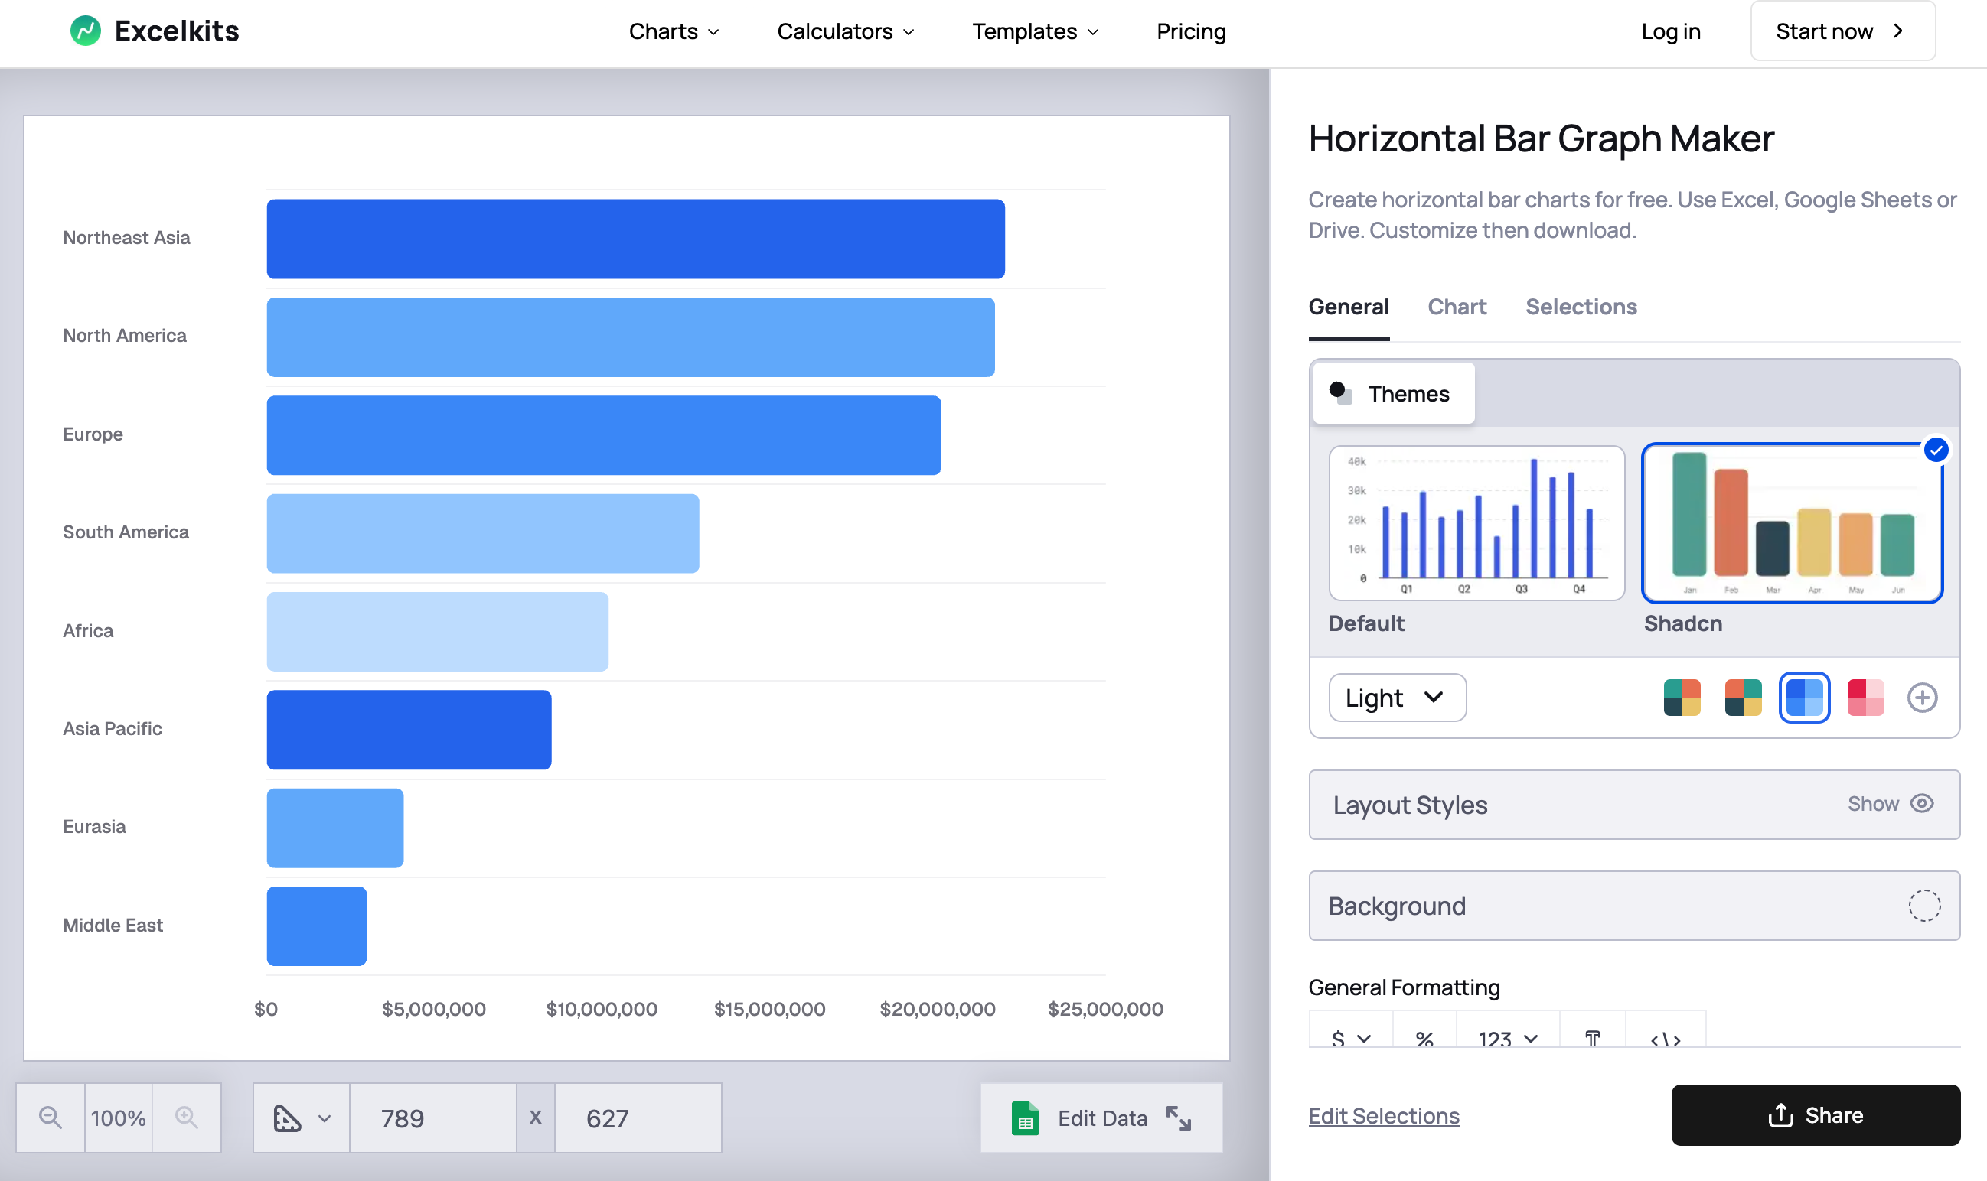Click the Themes palette icon
The image size is (1987, 1181).
[1340, 393]
